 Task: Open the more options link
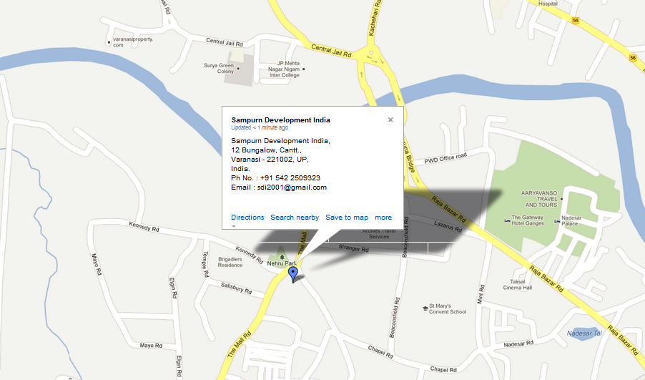[383, 218]
